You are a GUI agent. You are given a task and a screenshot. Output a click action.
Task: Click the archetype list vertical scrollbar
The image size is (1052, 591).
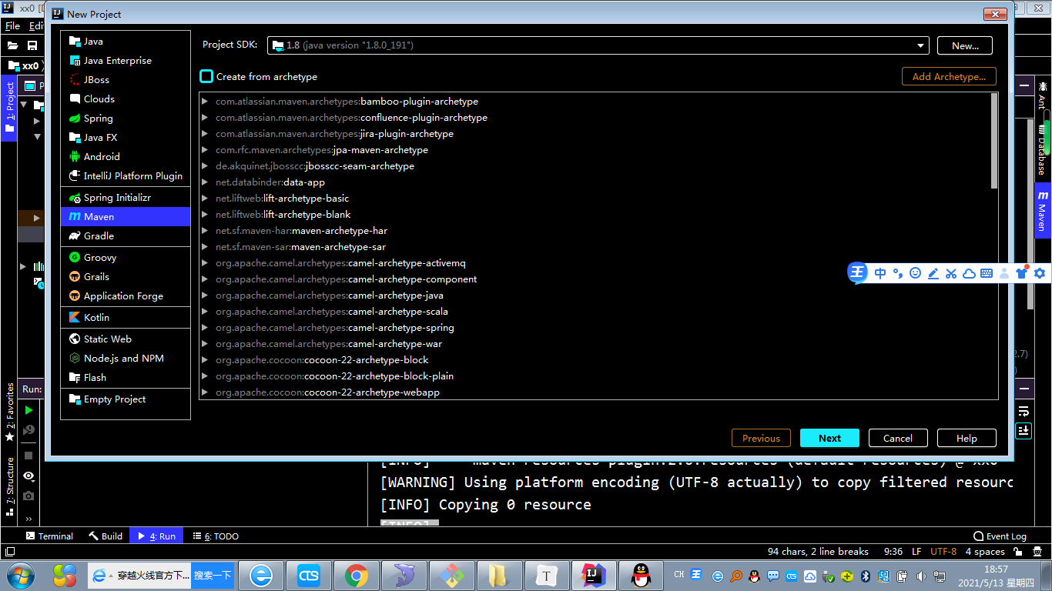[x=994, y=141]
